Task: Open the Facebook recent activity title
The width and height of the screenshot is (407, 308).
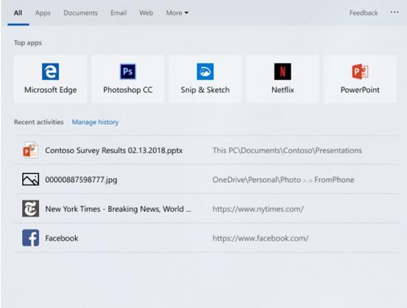Action: tap(61, 238)
